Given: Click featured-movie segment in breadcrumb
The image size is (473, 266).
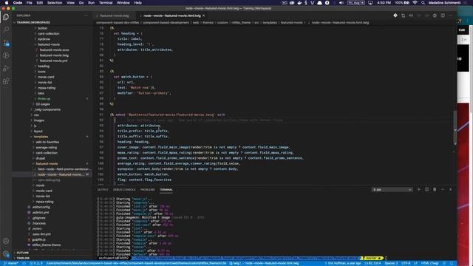Looking at the screenshot, I should click(291, 22).
